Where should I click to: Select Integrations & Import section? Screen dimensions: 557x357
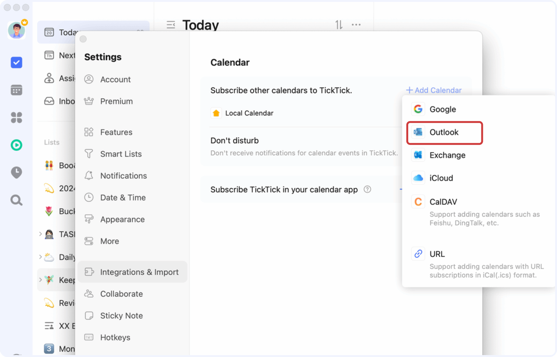click(132, 272)
